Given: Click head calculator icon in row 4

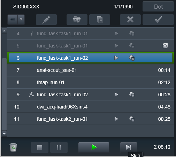Looking at the screenshot, I should [x=132, y=33].
